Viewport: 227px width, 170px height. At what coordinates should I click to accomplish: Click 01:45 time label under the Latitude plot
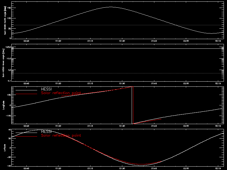pos(154,168)
